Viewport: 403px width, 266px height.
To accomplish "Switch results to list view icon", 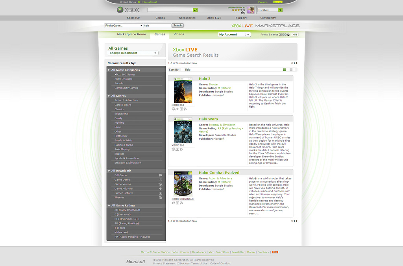I will point(291,70).
